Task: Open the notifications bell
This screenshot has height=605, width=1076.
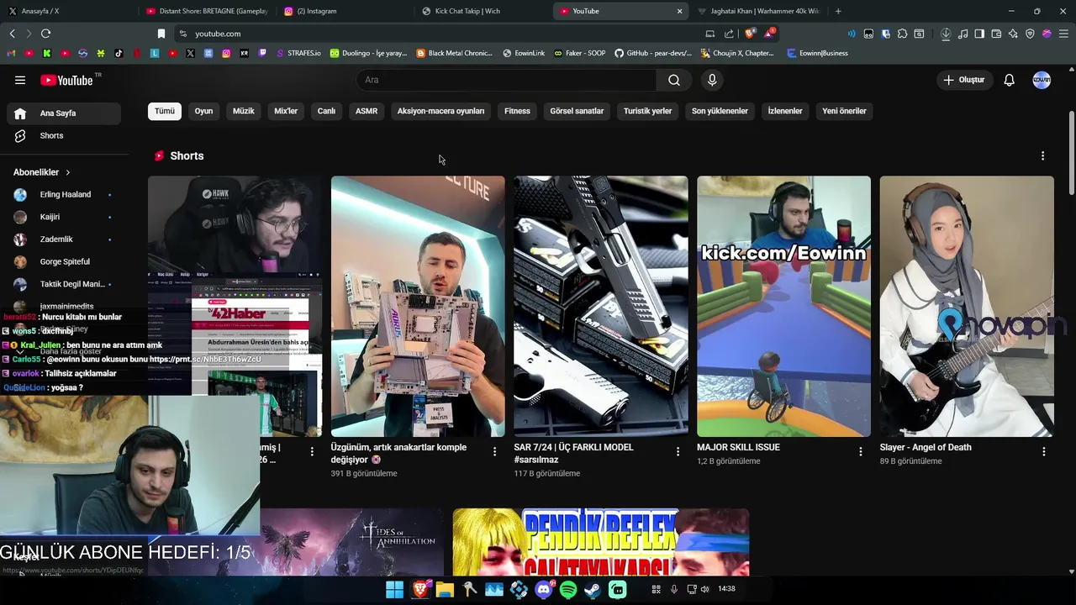Action: (x=1009, y=80)
